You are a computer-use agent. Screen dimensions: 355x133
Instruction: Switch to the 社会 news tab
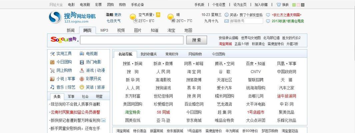pos(85,96)
